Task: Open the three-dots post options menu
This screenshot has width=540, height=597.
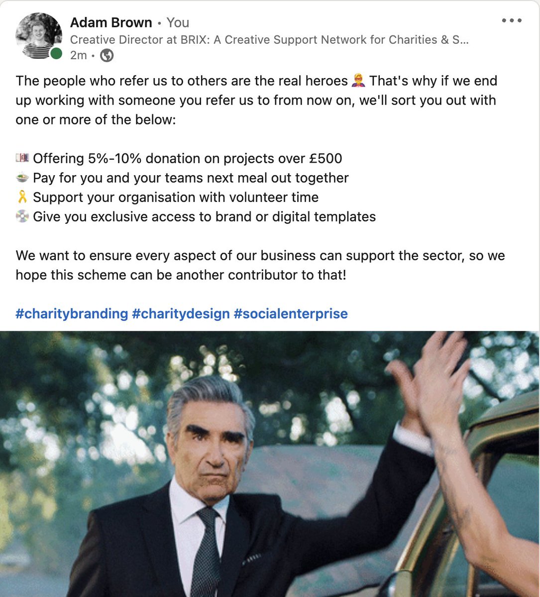Action: coord(512,21)
